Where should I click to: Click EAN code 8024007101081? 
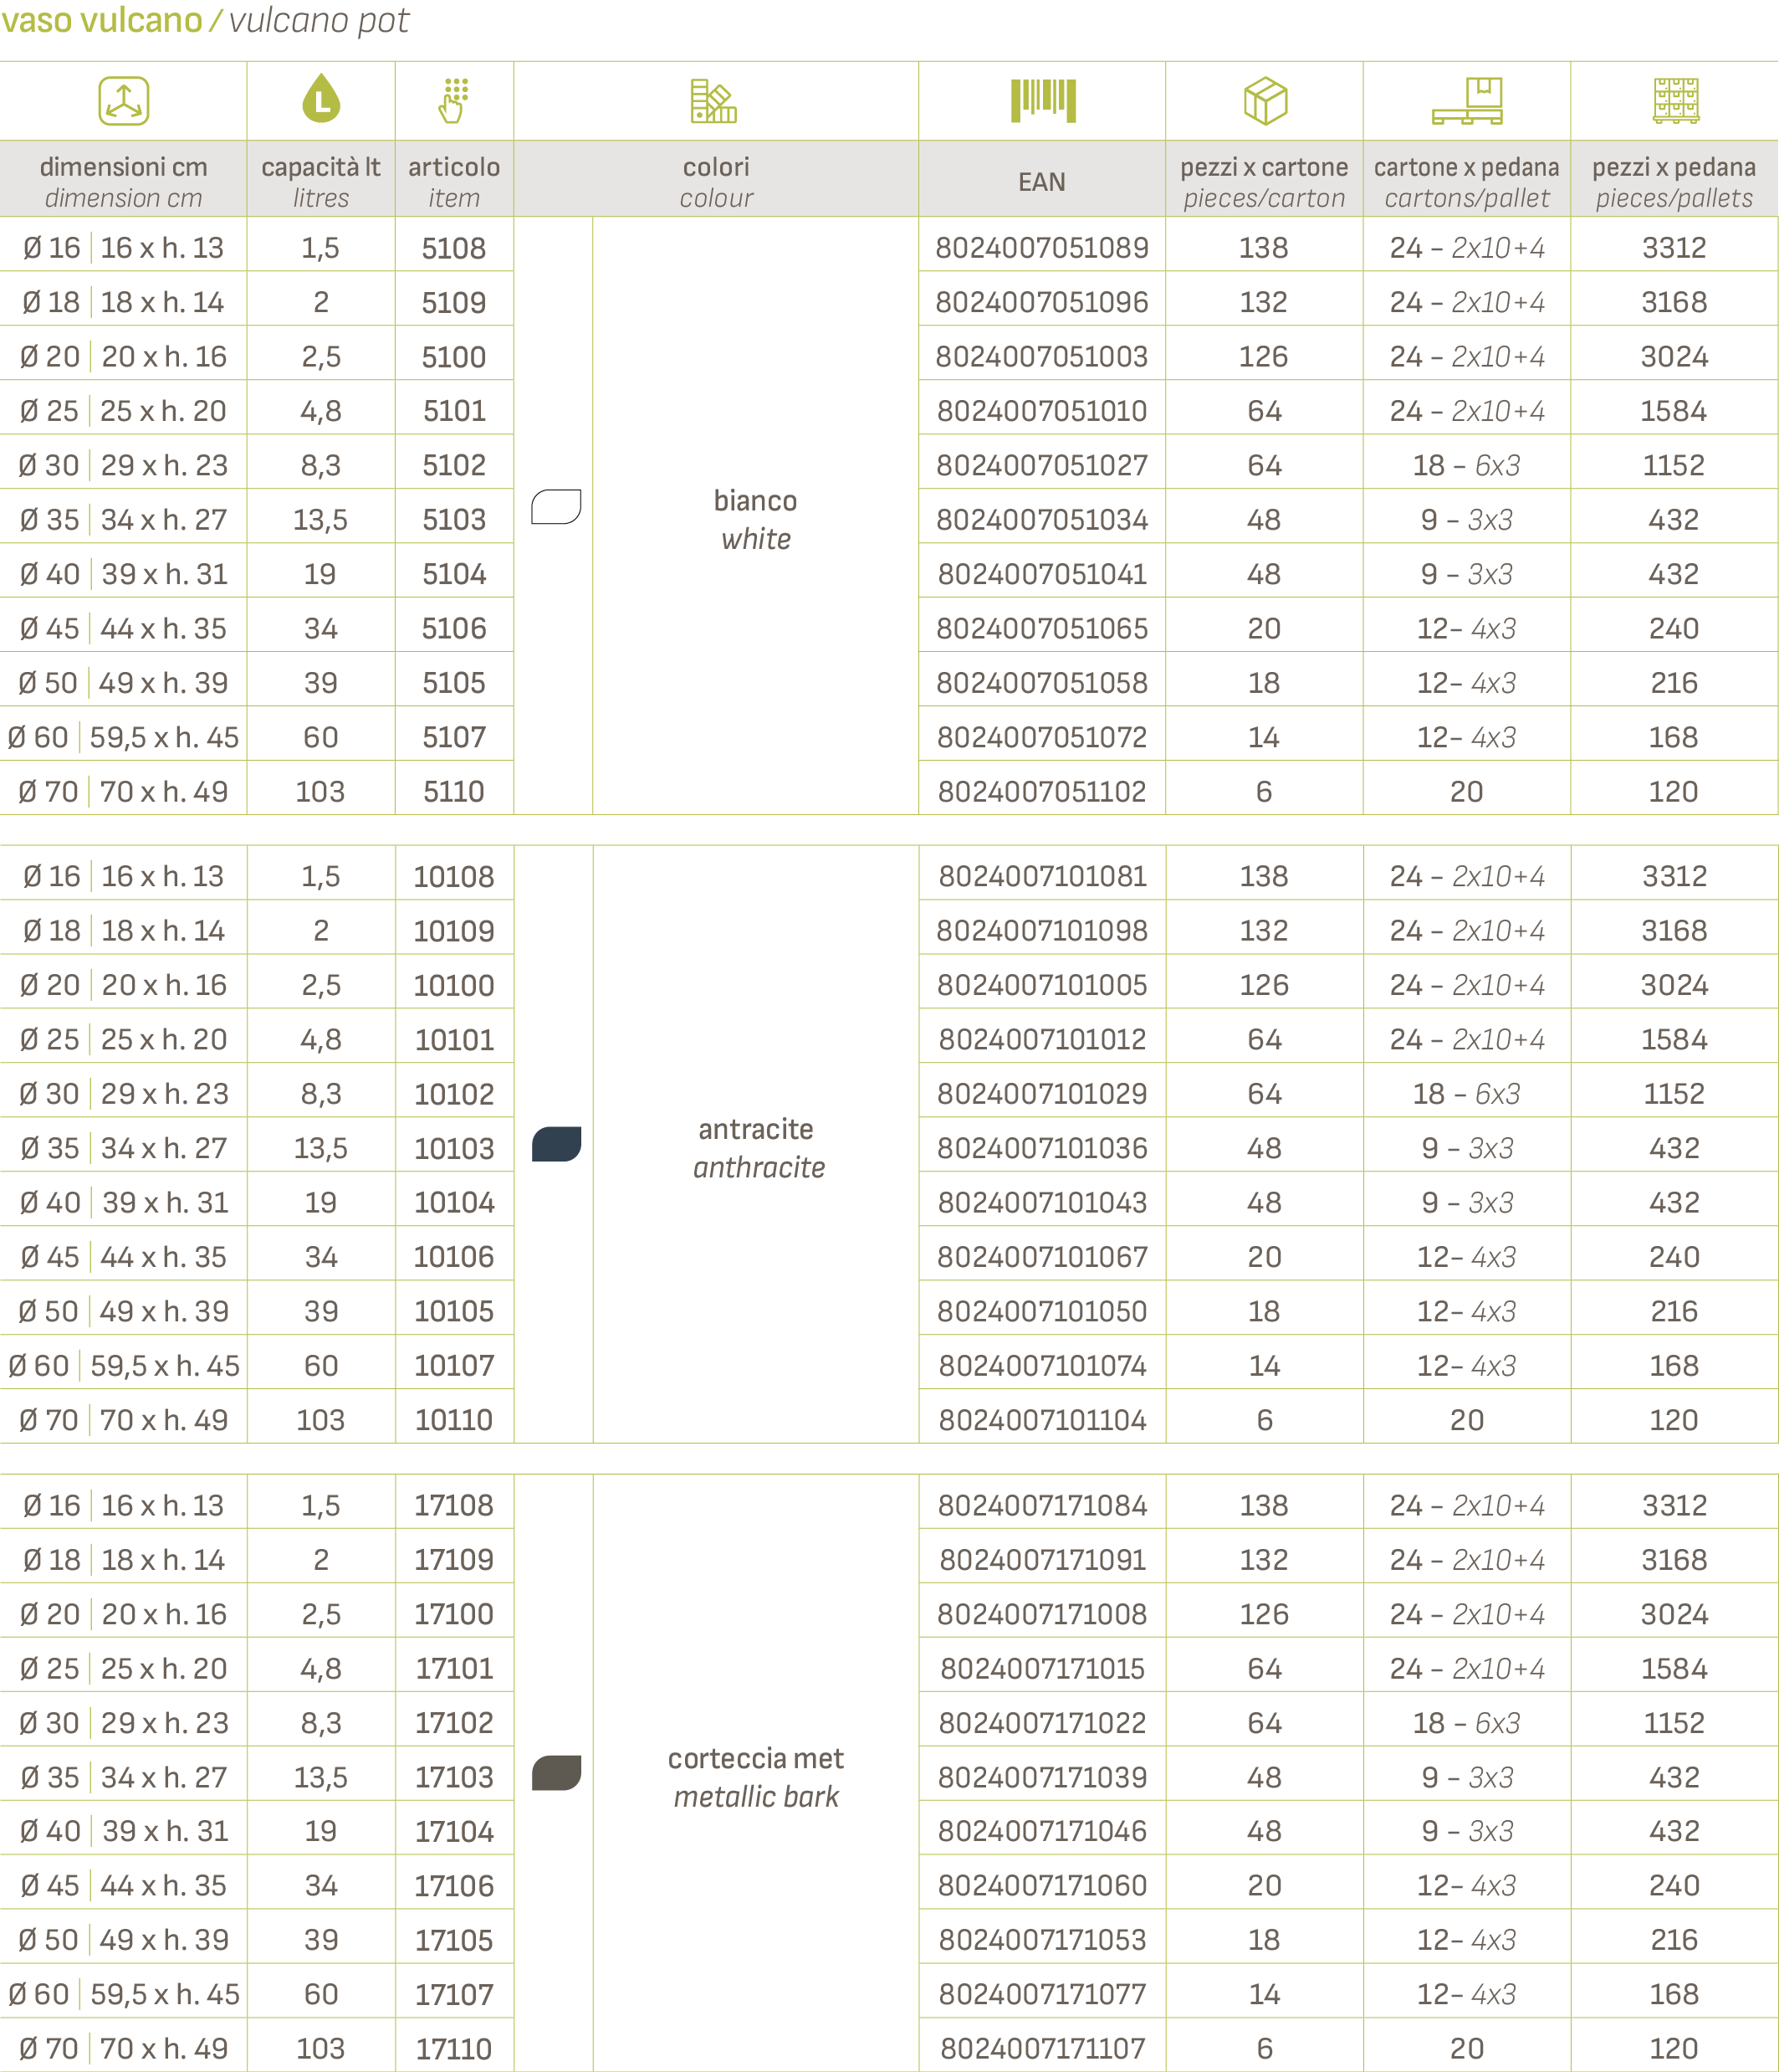click(1042, 877)
